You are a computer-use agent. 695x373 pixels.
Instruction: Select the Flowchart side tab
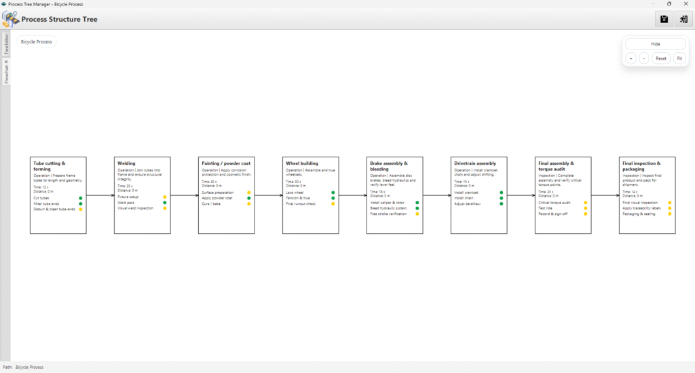pos(6,74)
